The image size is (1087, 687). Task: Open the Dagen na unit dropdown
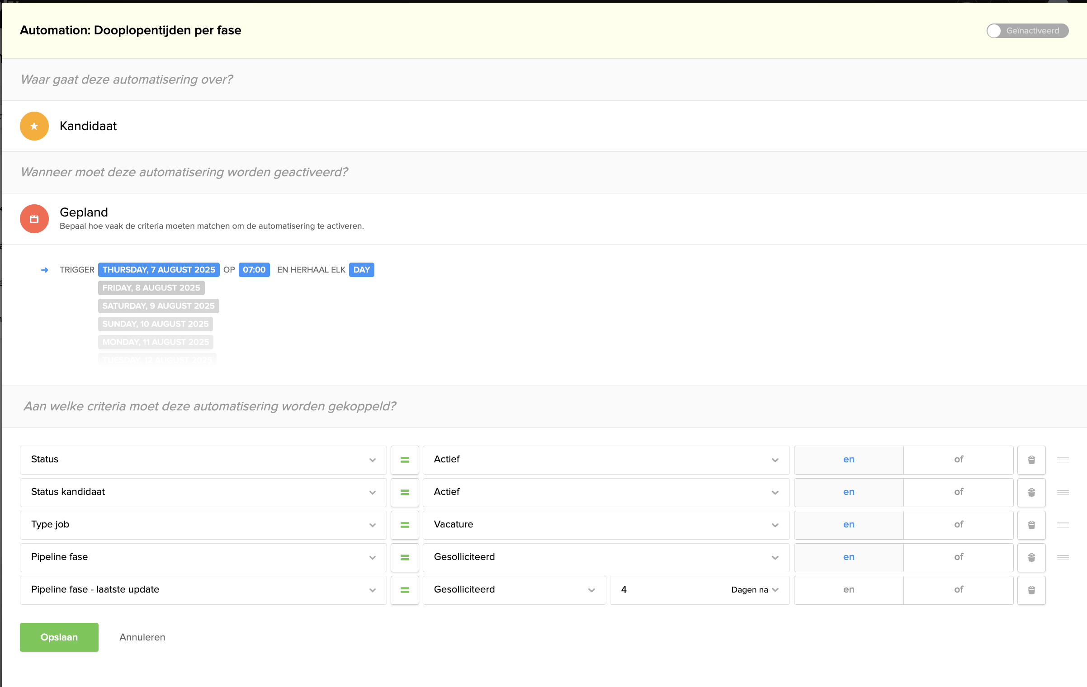click(x=755, y=590)
